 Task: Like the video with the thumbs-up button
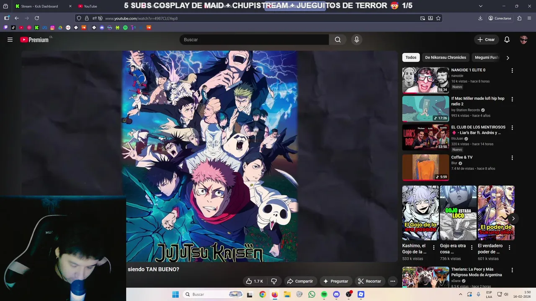(x=254, y=281)
